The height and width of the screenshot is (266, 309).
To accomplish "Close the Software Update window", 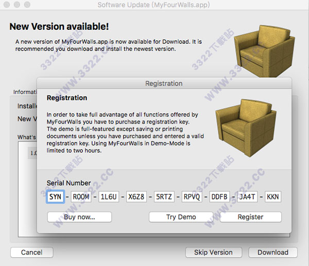I will (7, 5).
